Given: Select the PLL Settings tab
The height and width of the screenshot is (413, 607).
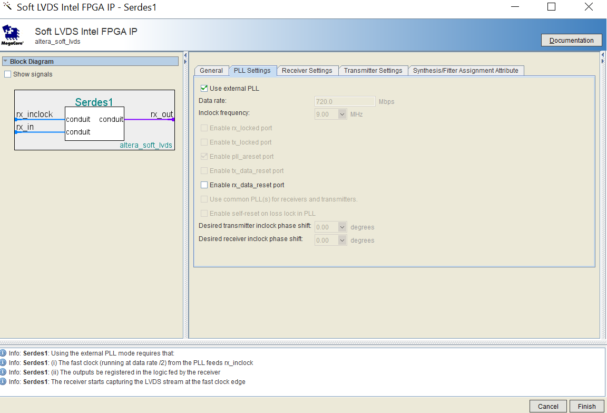Looking at the screenshot, I should pyautogui.click(x=252, y=71).
